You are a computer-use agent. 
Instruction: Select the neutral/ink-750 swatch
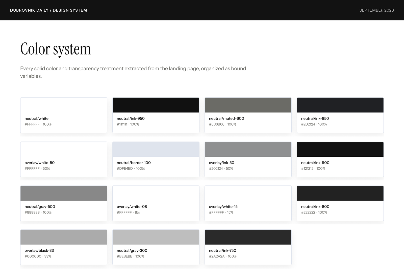coord(248,237)
